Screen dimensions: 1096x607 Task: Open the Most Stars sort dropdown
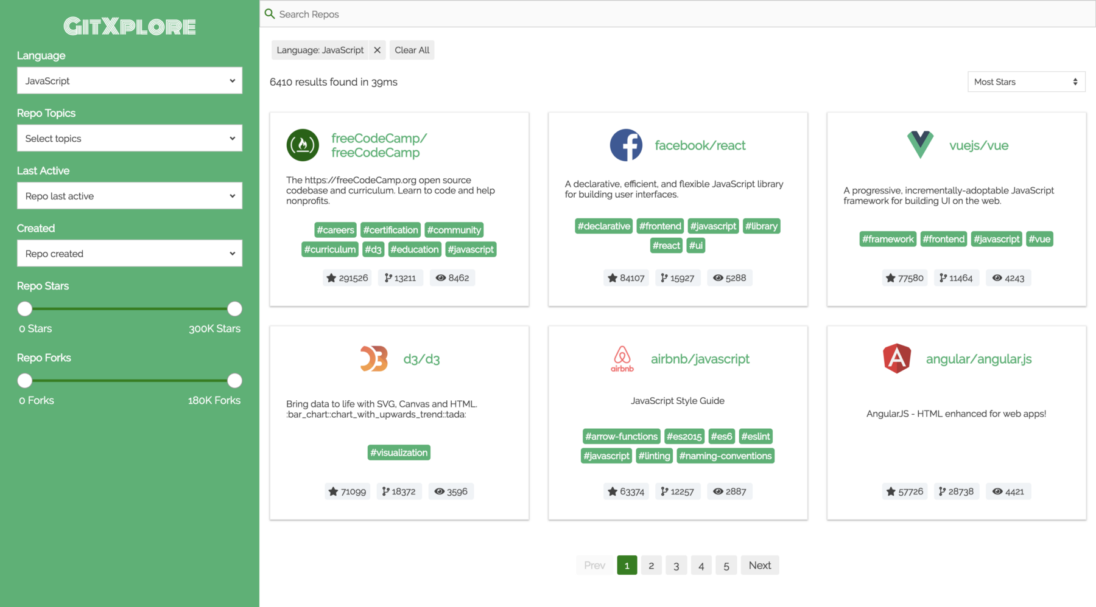click(1026, 82)
